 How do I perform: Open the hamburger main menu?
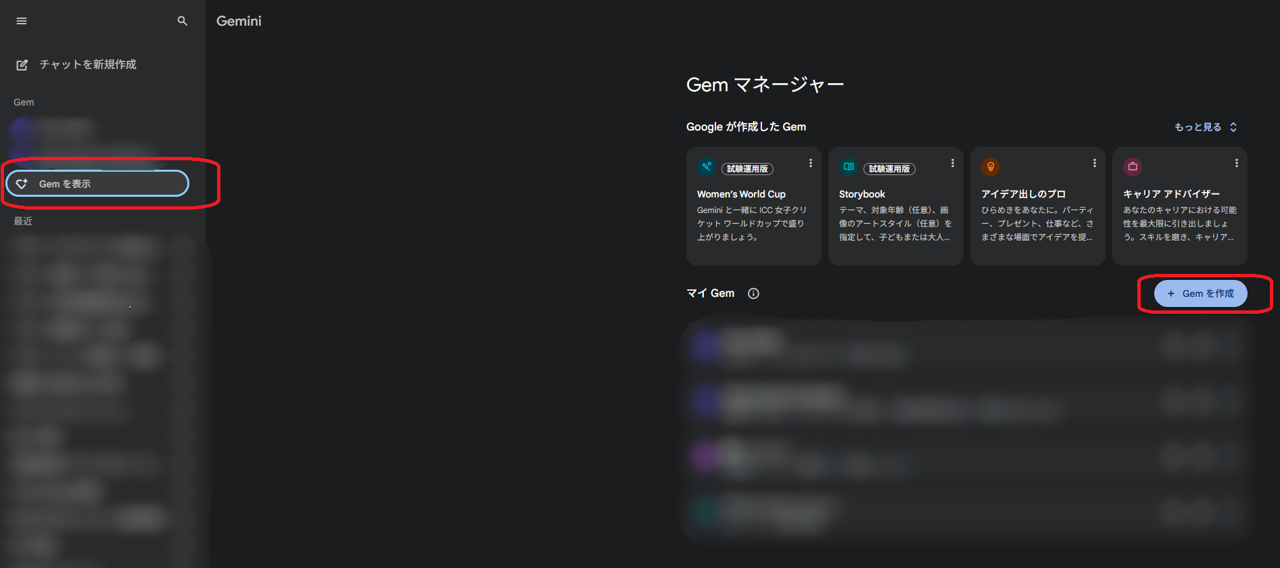point(22,21)
